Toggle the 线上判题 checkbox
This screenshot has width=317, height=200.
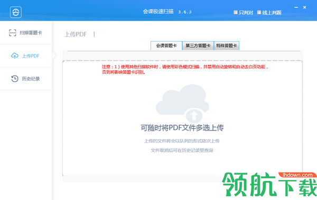(259, 12)
